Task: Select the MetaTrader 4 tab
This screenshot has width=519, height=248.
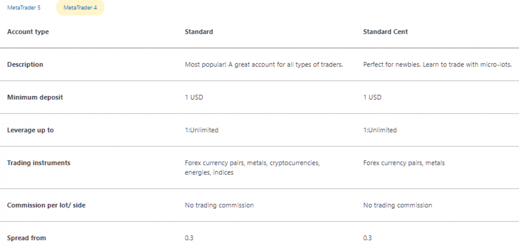Action: tap(80, 8)
